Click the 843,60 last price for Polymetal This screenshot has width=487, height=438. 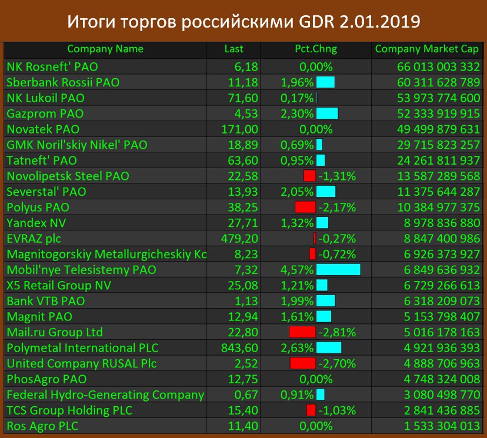coord(239,348)
